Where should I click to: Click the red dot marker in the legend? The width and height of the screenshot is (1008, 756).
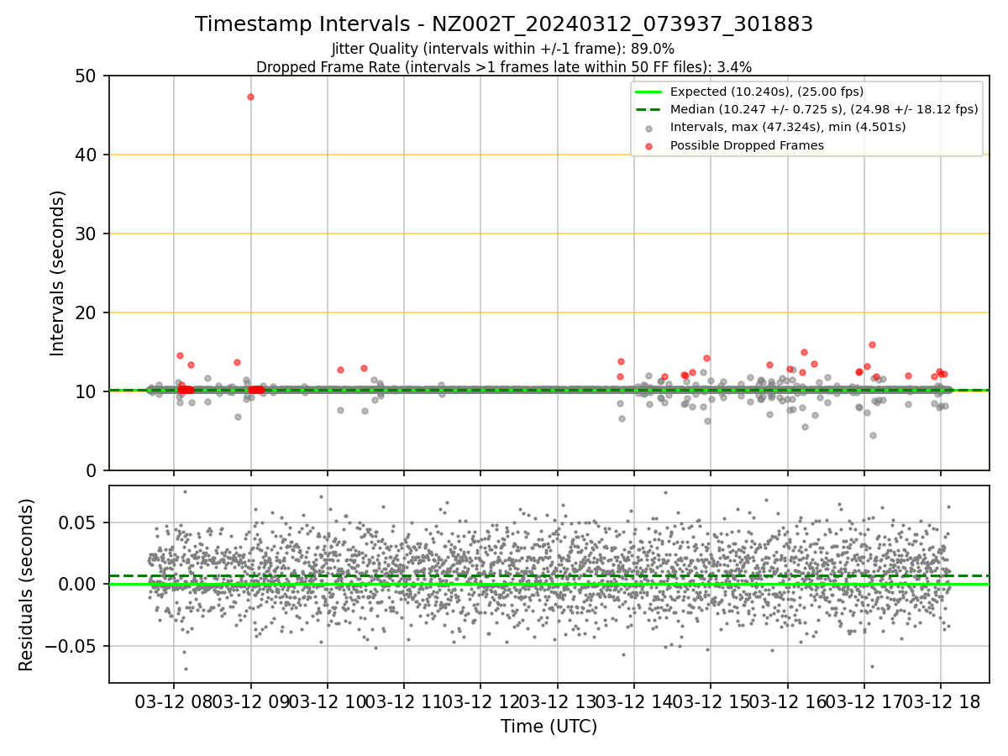[x=649, y=145]
